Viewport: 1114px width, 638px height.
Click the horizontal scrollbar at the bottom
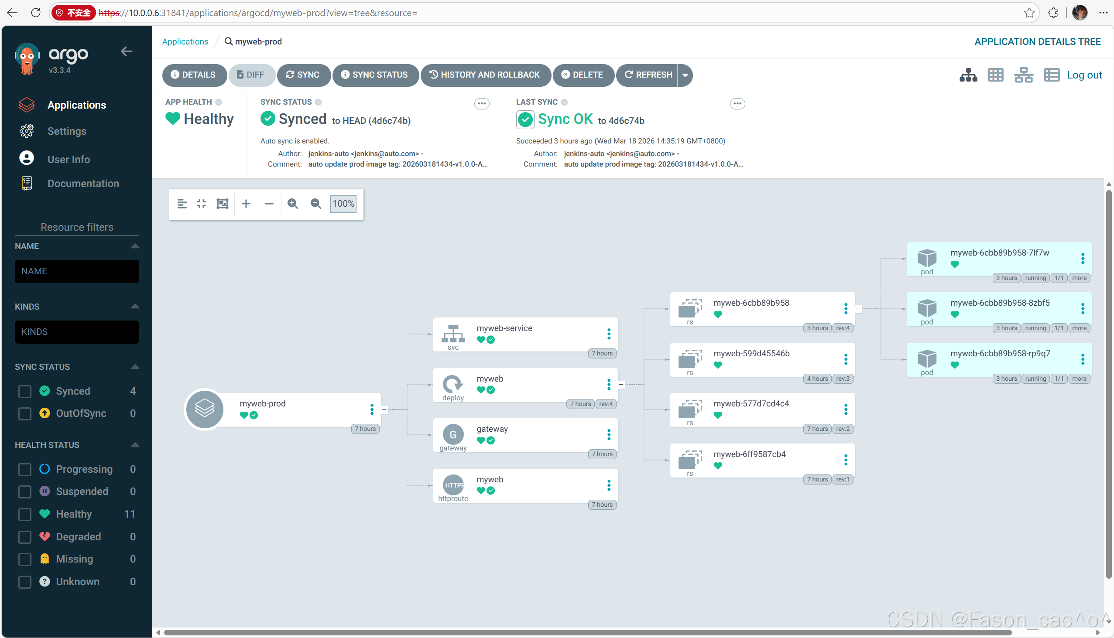click(587, 632)
